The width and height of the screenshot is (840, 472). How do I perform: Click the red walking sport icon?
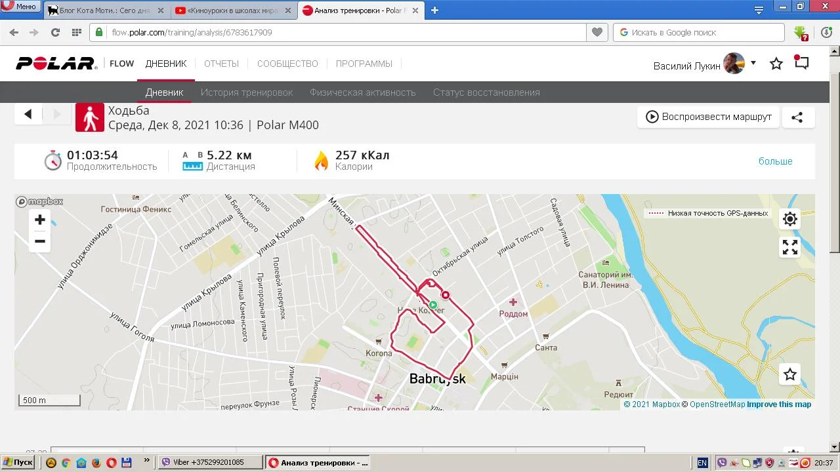coord(90,117)
